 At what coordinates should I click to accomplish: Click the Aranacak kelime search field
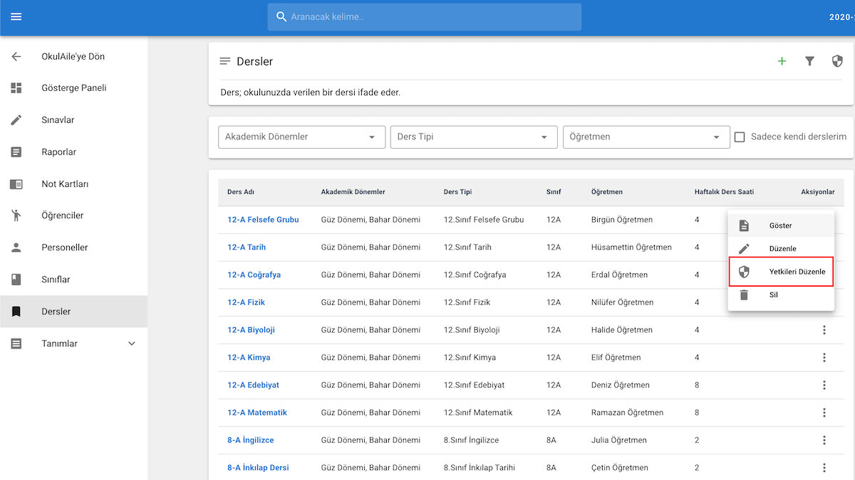[425, 17]
